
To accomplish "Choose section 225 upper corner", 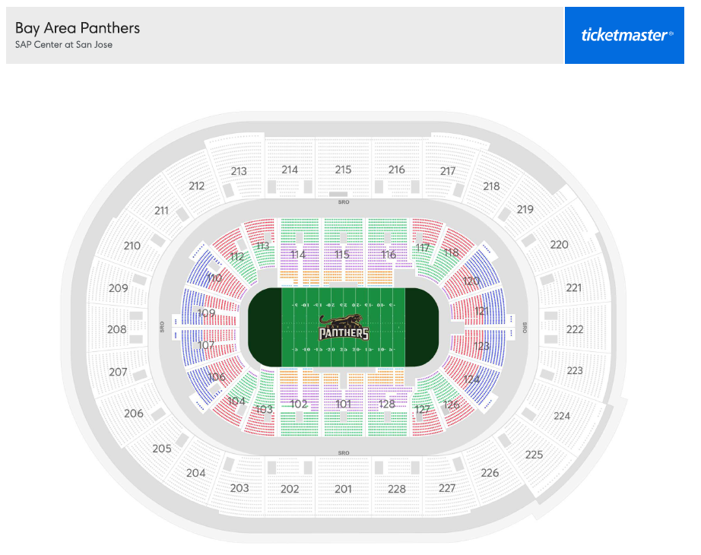I will (x=534, y=455).
